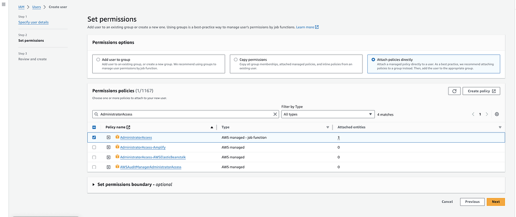Click the Set permissions step label
Screen dimensions: 516x217
pyautogui.click(x=31, y=41)
